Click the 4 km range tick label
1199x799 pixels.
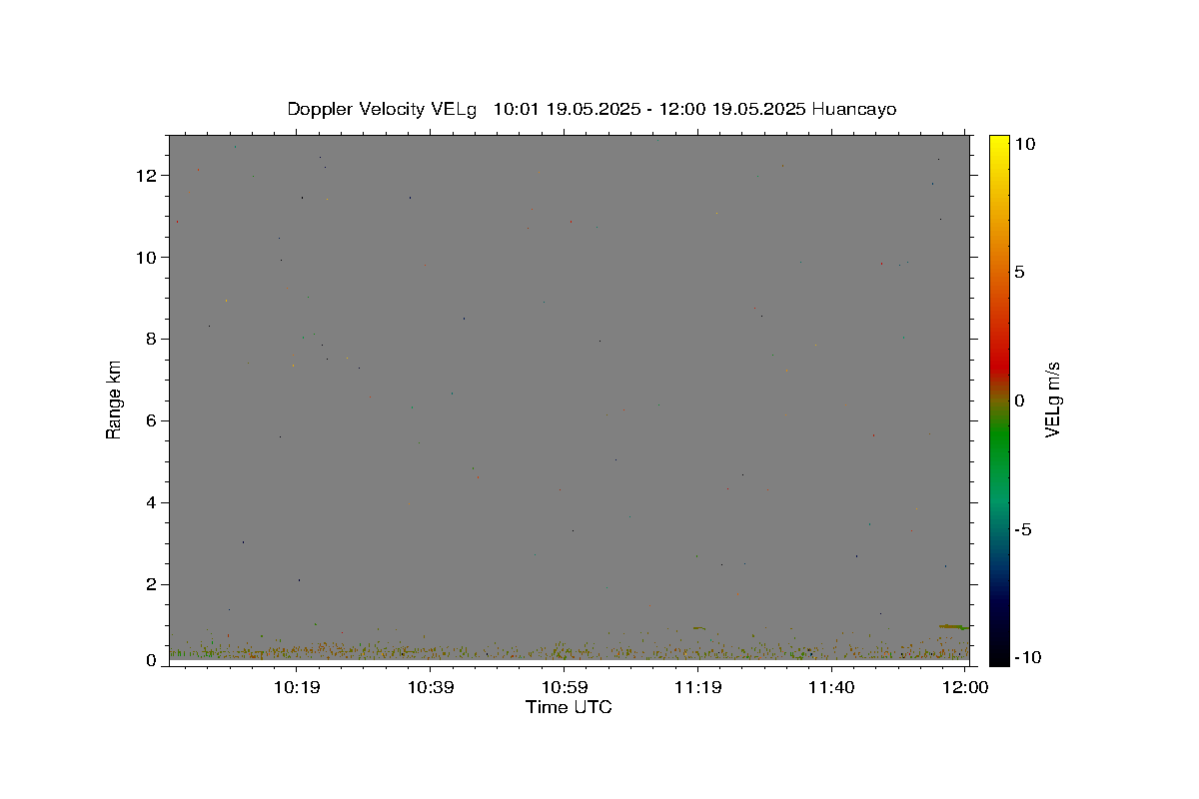click(153, 503)
